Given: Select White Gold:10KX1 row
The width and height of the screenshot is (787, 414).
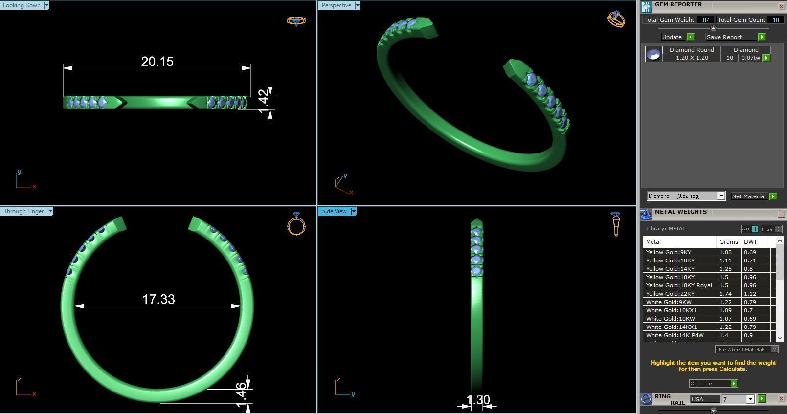Looking at the screenshot, I should click(709, 310).
